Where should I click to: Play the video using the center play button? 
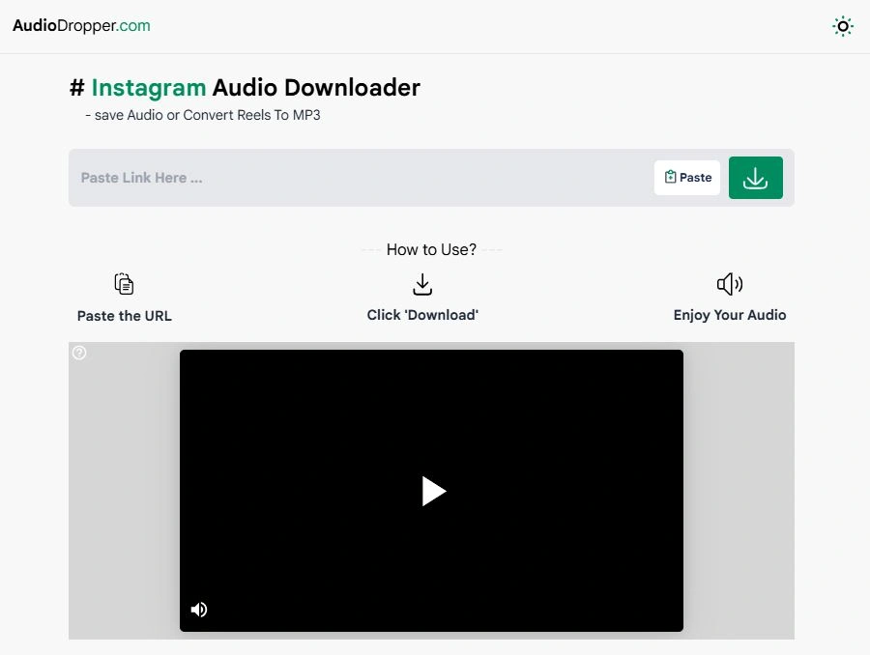433,491
